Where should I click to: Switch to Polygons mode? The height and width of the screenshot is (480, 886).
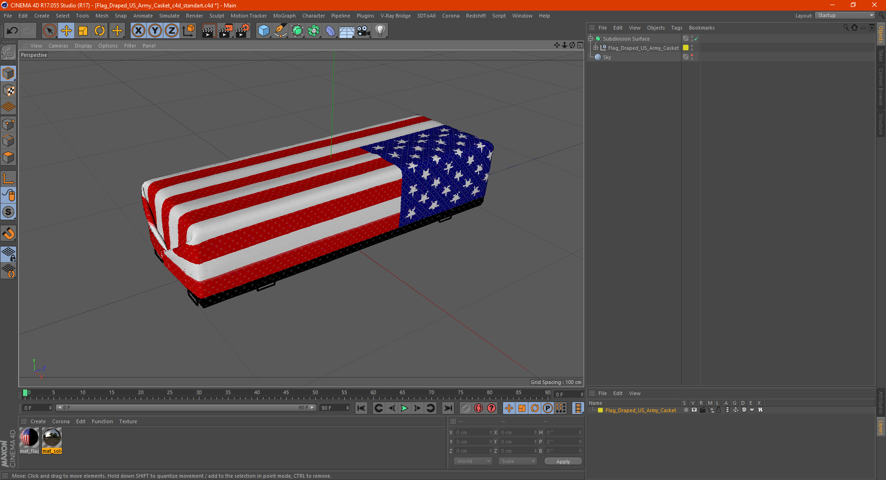click(x=8, y=157)
